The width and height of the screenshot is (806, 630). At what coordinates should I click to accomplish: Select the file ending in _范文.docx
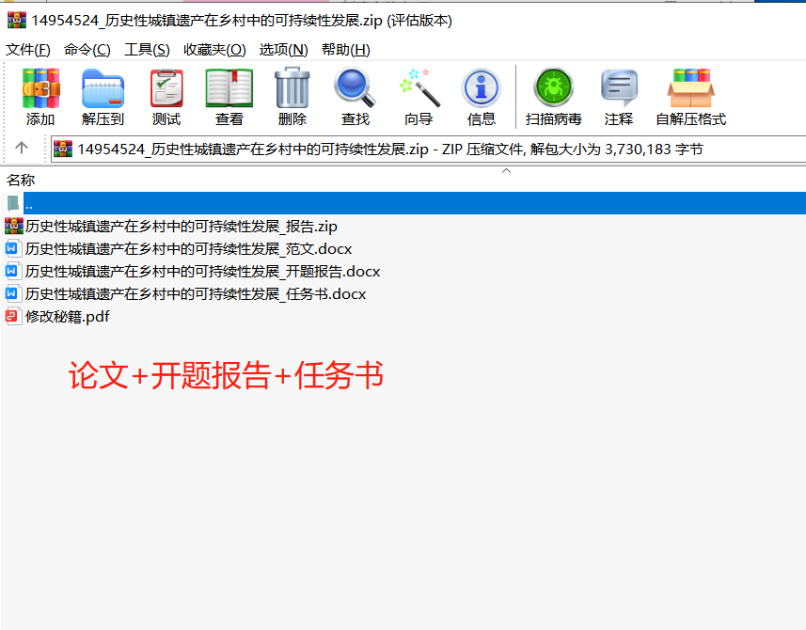coord(189,249)
